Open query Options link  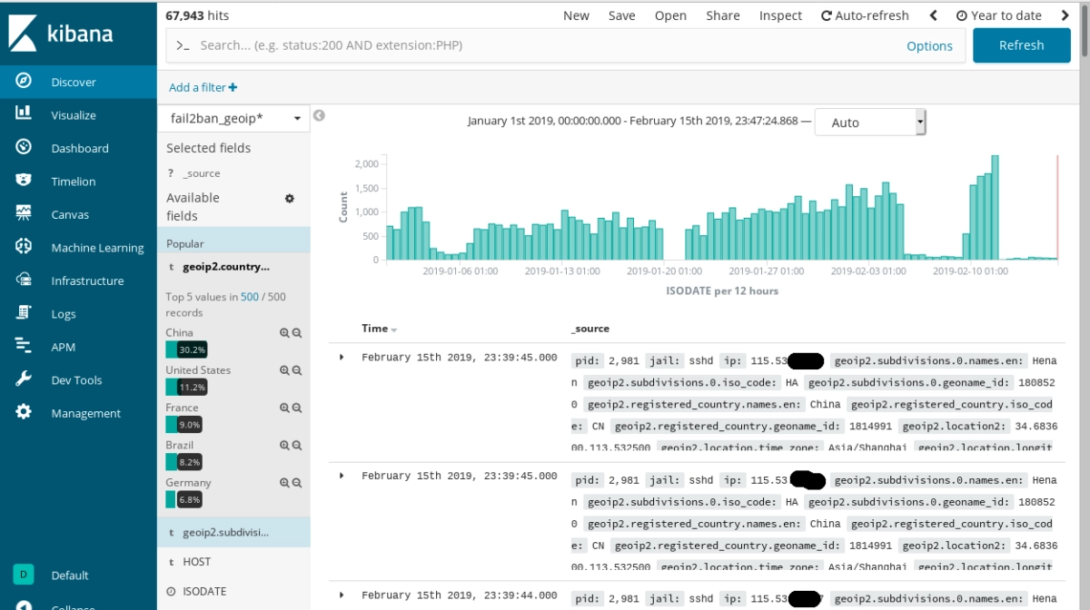point(929,46)
